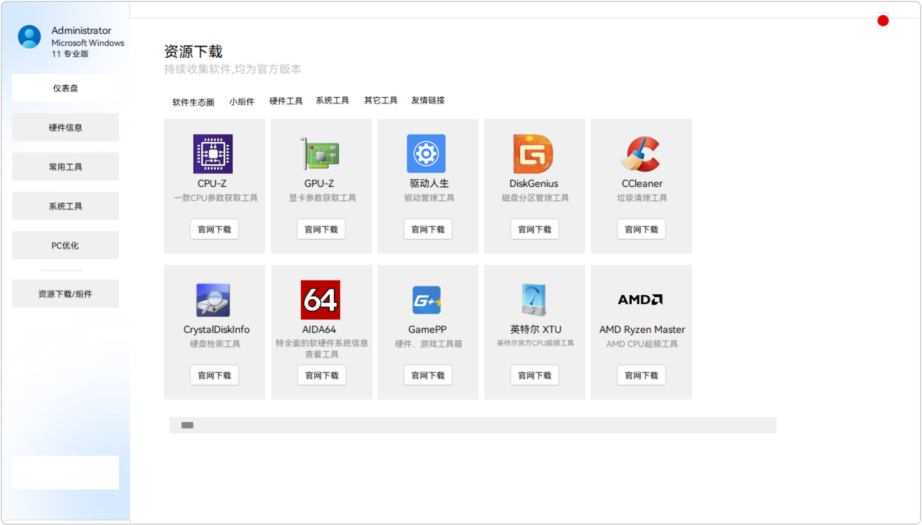The height and width of the screenshot is (525, 922).
Task: Click the red dot in the top-right corner
Action: 883,21
